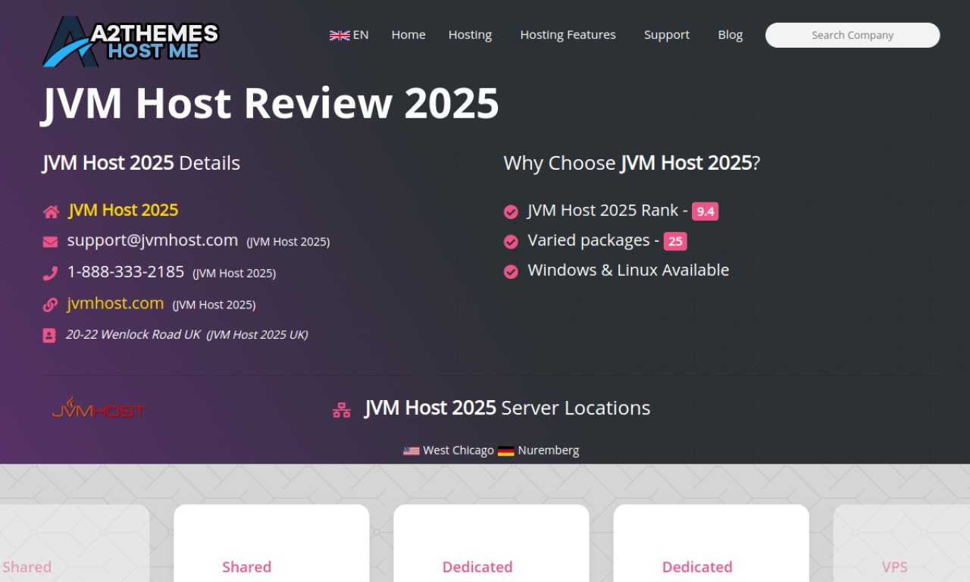The width and height of the screenshot is (970, 582).
Task: Open the Hosting Features menu
Action: coord(568,35)
